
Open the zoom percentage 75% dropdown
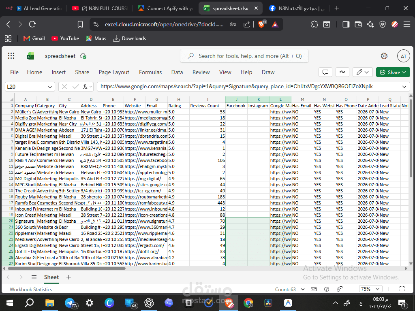pyautogui.click(x=370, y=289)
